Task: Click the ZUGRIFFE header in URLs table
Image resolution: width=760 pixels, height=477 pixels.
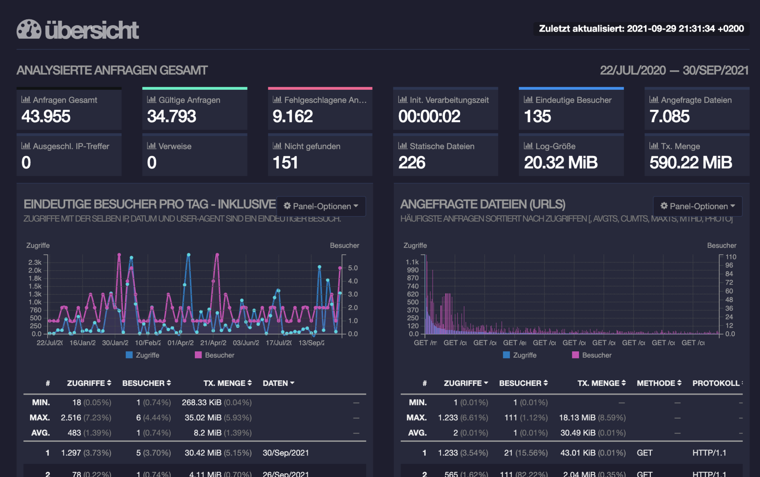Action: [463, 383]
